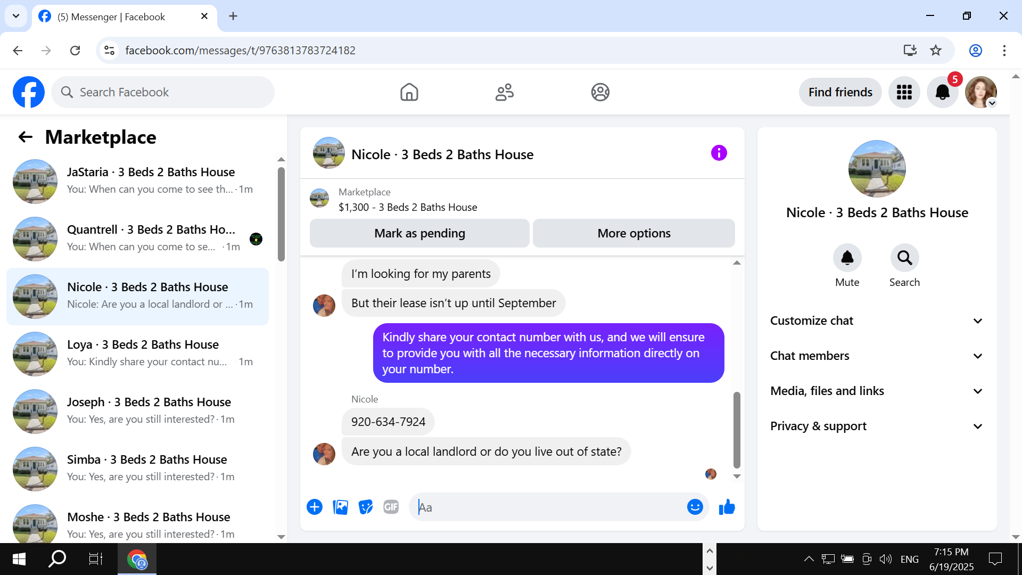Viewport: 1022px width, 575px height.
Task: Select the 'I'm looking for my parents' message
Action: (421, 274)
